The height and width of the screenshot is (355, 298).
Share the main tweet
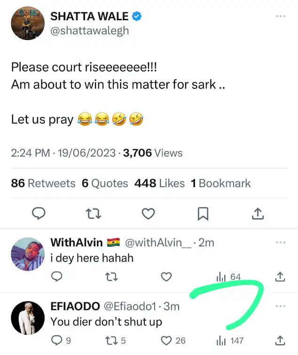click(x=257, y=214)
